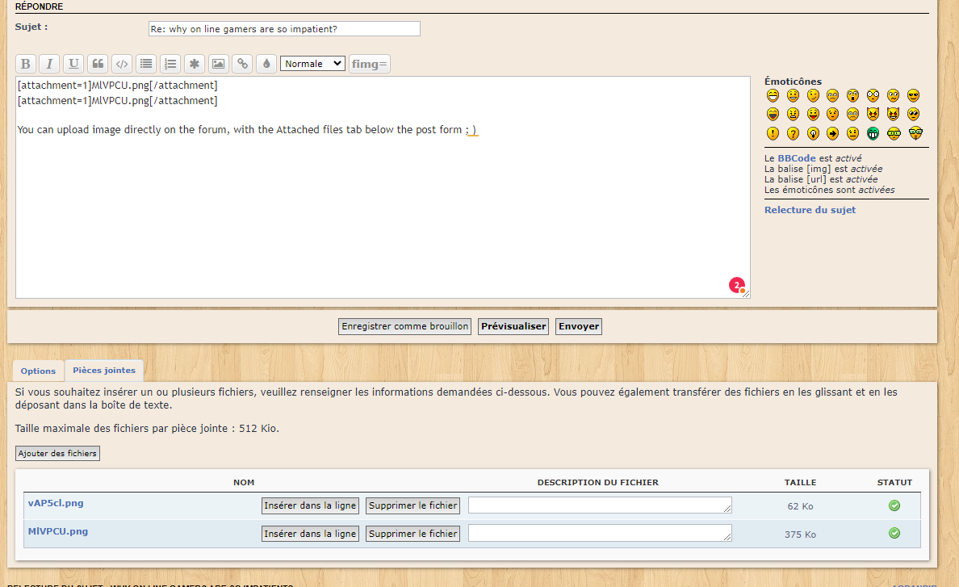Select the Pièces jointes tab
The image size is (959, 587).
tap(104, 371)
